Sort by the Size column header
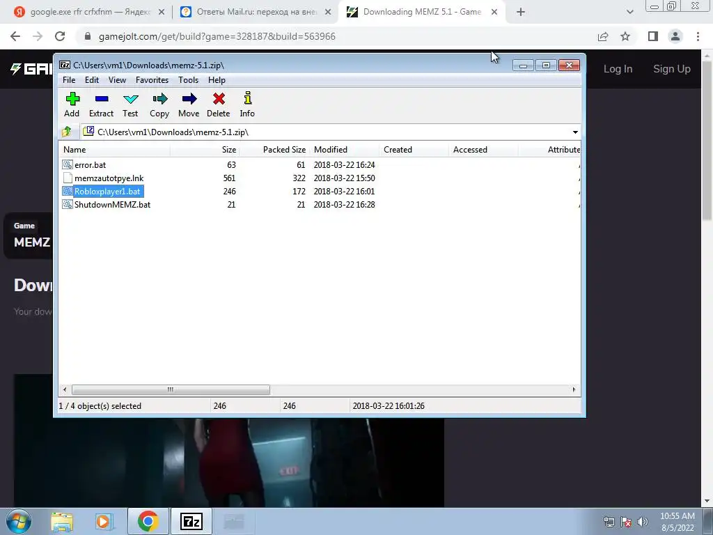This screenshot has width=713, height=535. [205, 150]
